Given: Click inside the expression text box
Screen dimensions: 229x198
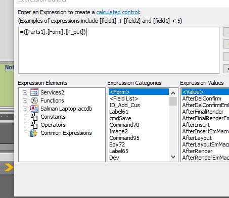Looking at the screenshot, I should click(119, 50).
